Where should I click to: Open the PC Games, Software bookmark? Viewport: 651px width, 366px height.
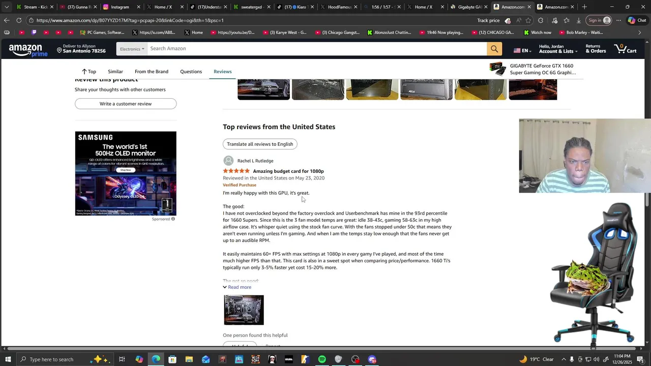coord(102,33)
